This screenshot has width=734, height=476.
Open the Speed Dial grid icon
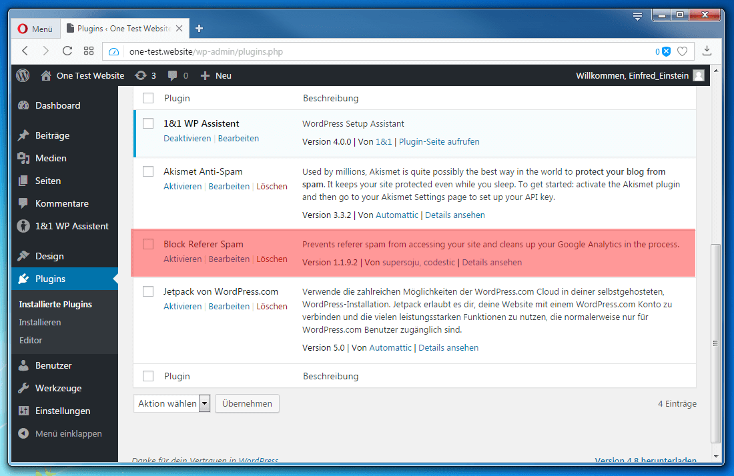(89, 51)
